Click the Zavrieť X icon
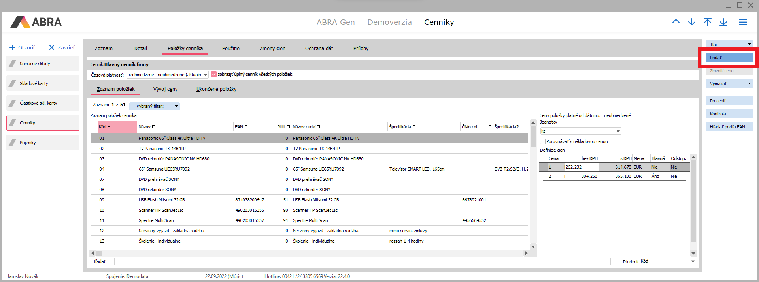This screenshot has width=759, height=282. tap(51, 48)
